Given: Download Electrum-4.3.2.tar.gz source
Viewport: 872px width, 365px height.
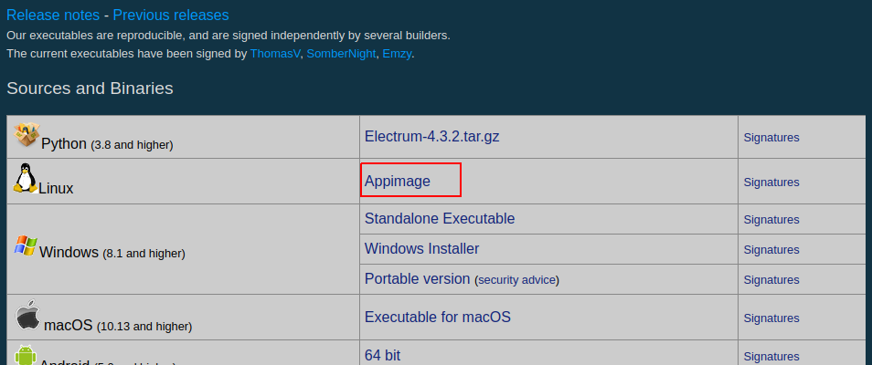Looking at the screenshot, I should click(431, 137).
